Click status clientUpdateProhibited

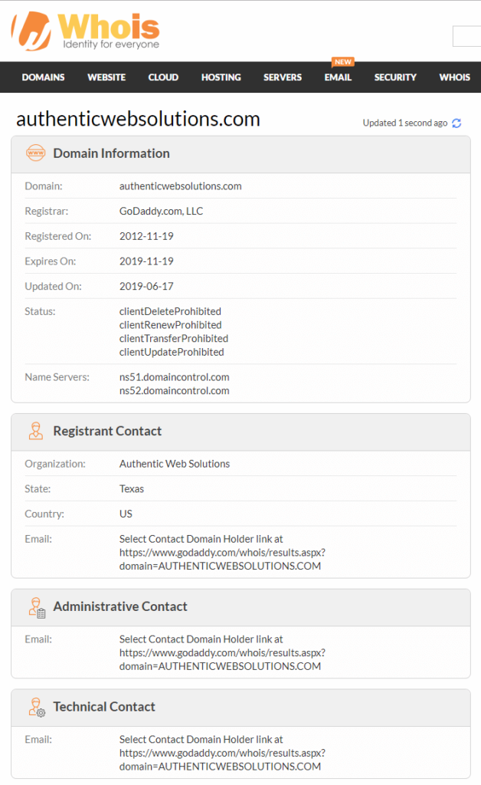click(172, 352)
